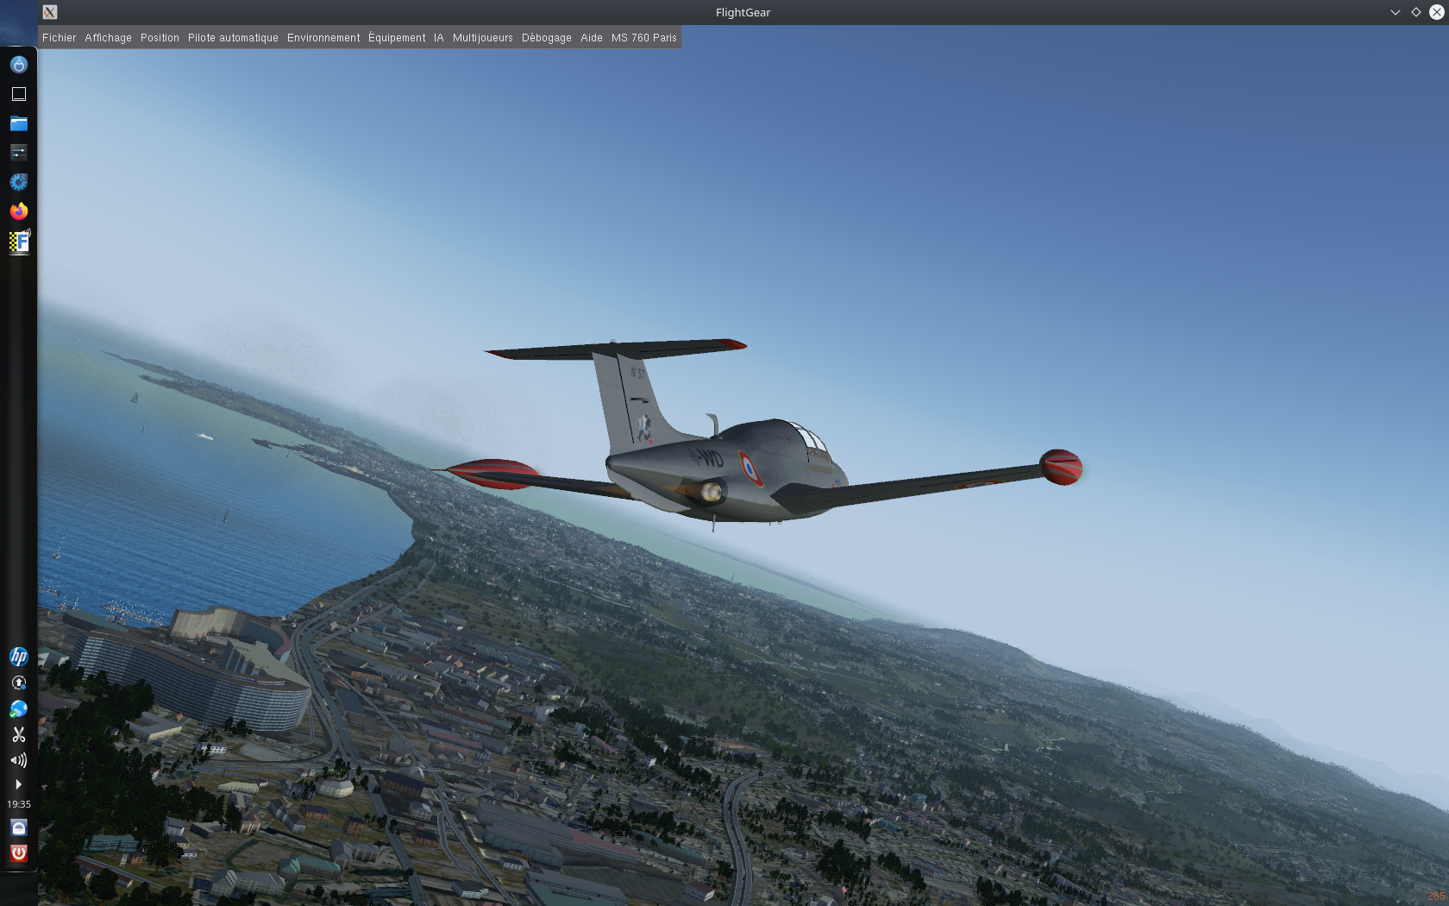Image resolution: width=1449 pixels, height=906 pixels.
Task: Open the Pilote automatique menu
Action: pos(233,38)
